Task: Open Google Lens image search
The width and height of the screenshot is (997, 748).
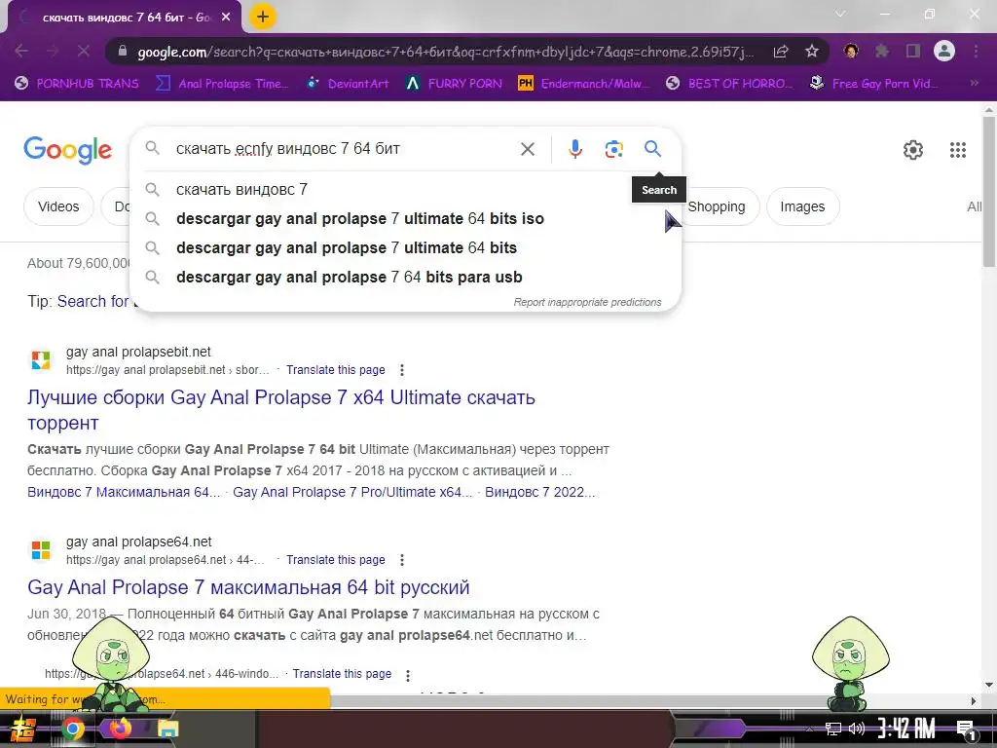Action: 613,149
